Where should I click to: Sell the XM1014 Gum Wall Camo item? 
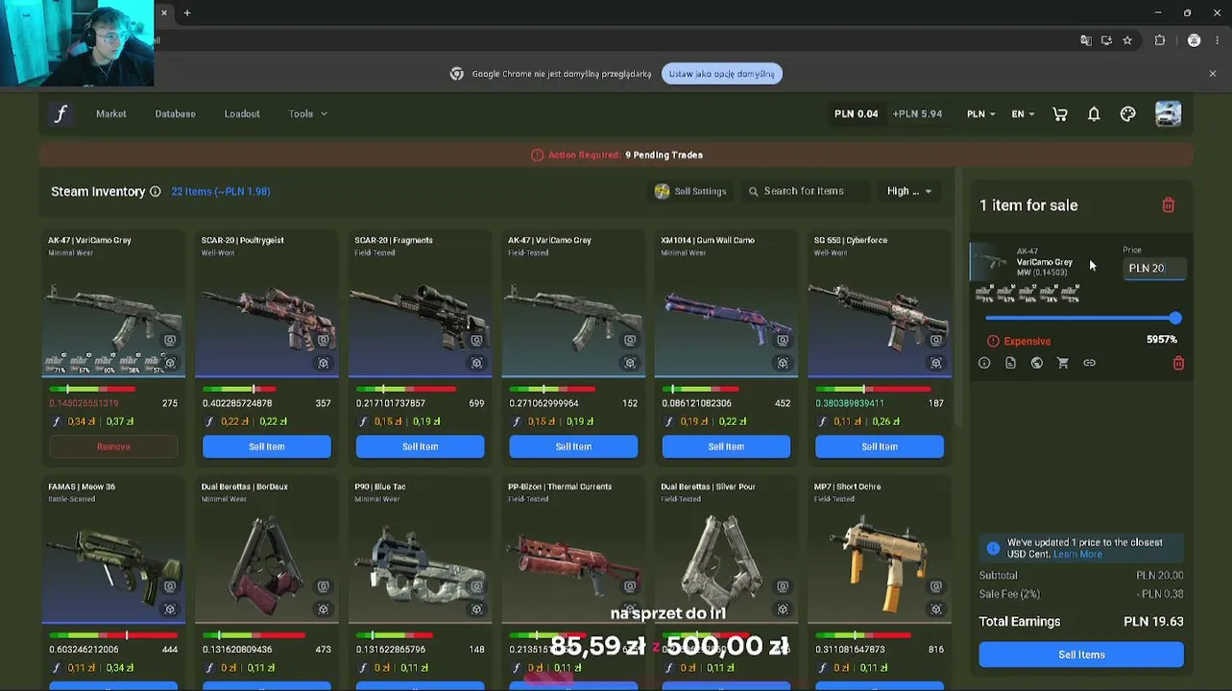click(726, 446)
